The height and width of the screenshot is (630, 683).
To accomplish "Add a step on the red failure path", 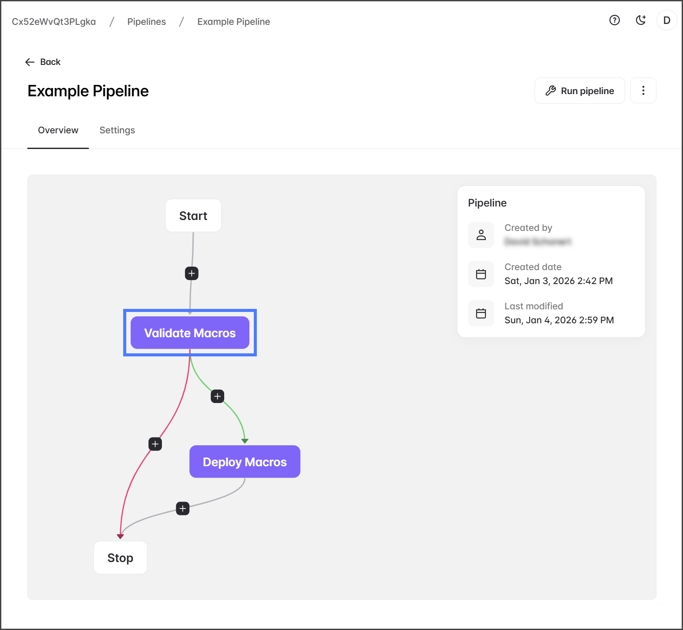I will point(155,444).
